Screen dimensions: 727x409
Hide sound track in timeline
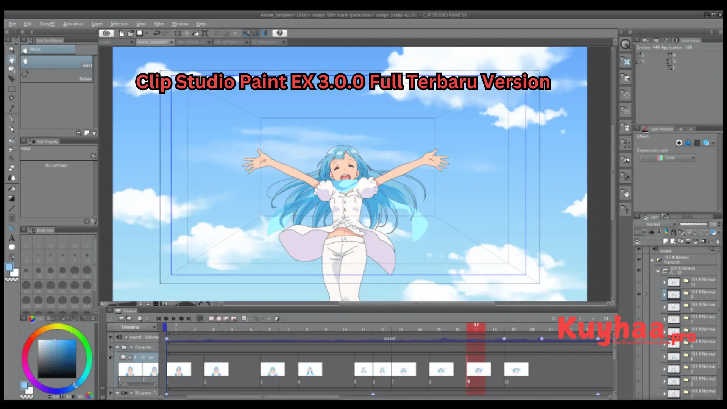coord(111,337)
